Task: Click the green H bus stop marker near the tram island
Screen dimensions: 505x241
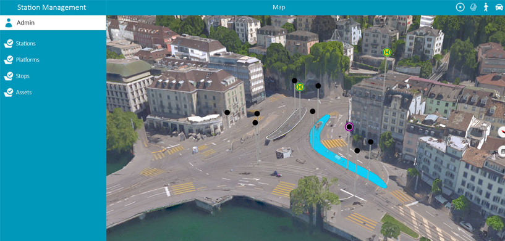Action: pyautogui.click(x=300, y=87)
